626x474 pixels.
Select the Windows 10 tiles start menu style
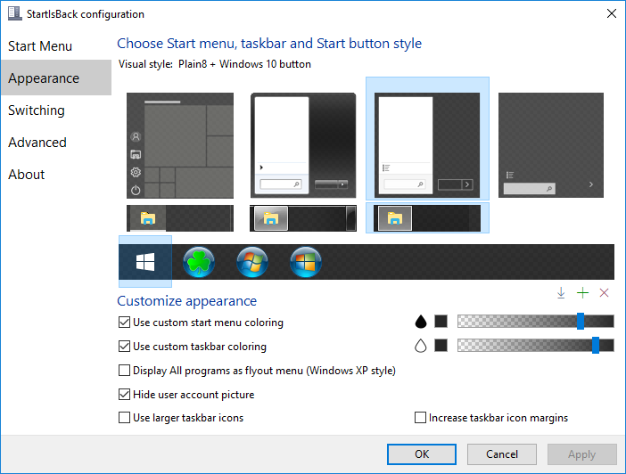point(180,145)
